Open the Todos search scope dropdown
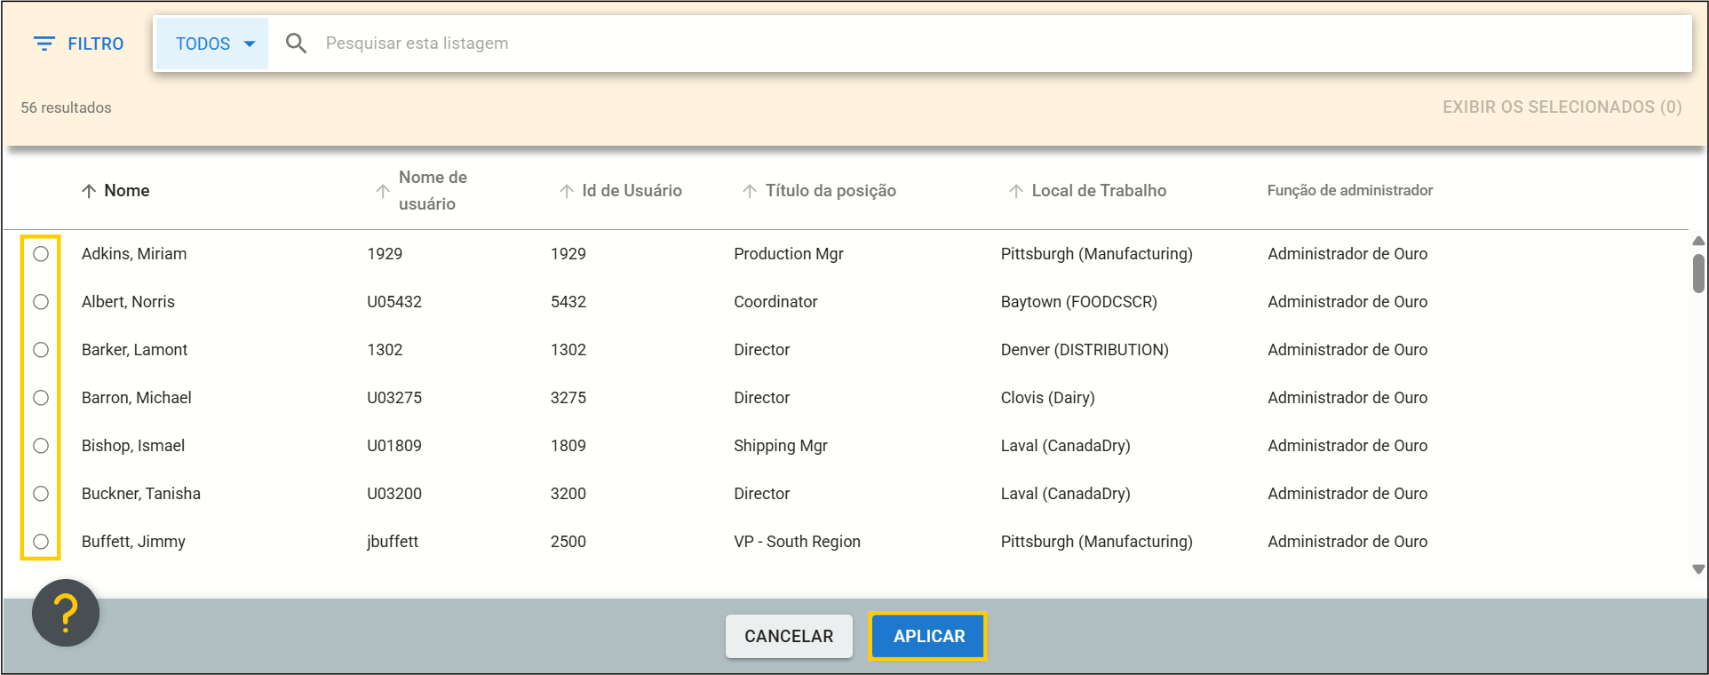Viewport: 1709px width, 675px height. tap(213, 44)
